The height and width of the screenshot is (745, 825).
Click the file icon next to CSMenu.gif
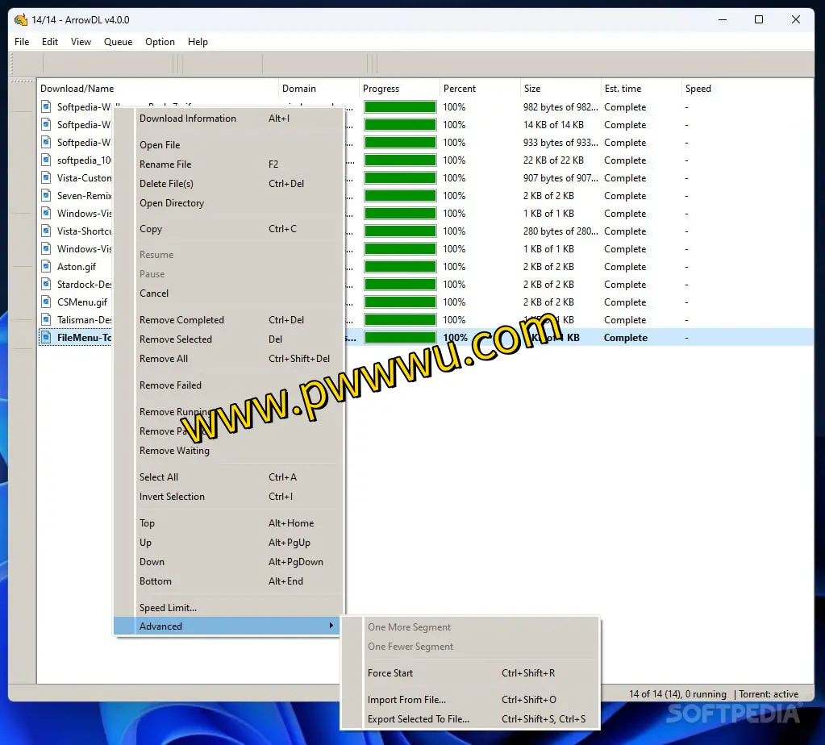pyautogui.click(x=48, y=302)
